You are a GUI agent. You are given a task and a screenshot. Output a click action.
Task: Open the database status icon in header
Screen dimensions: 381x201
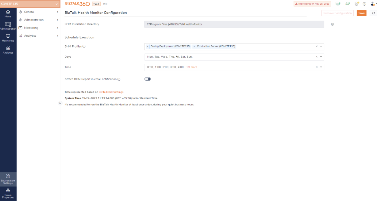pyautogui.click(x=356, y=3)
